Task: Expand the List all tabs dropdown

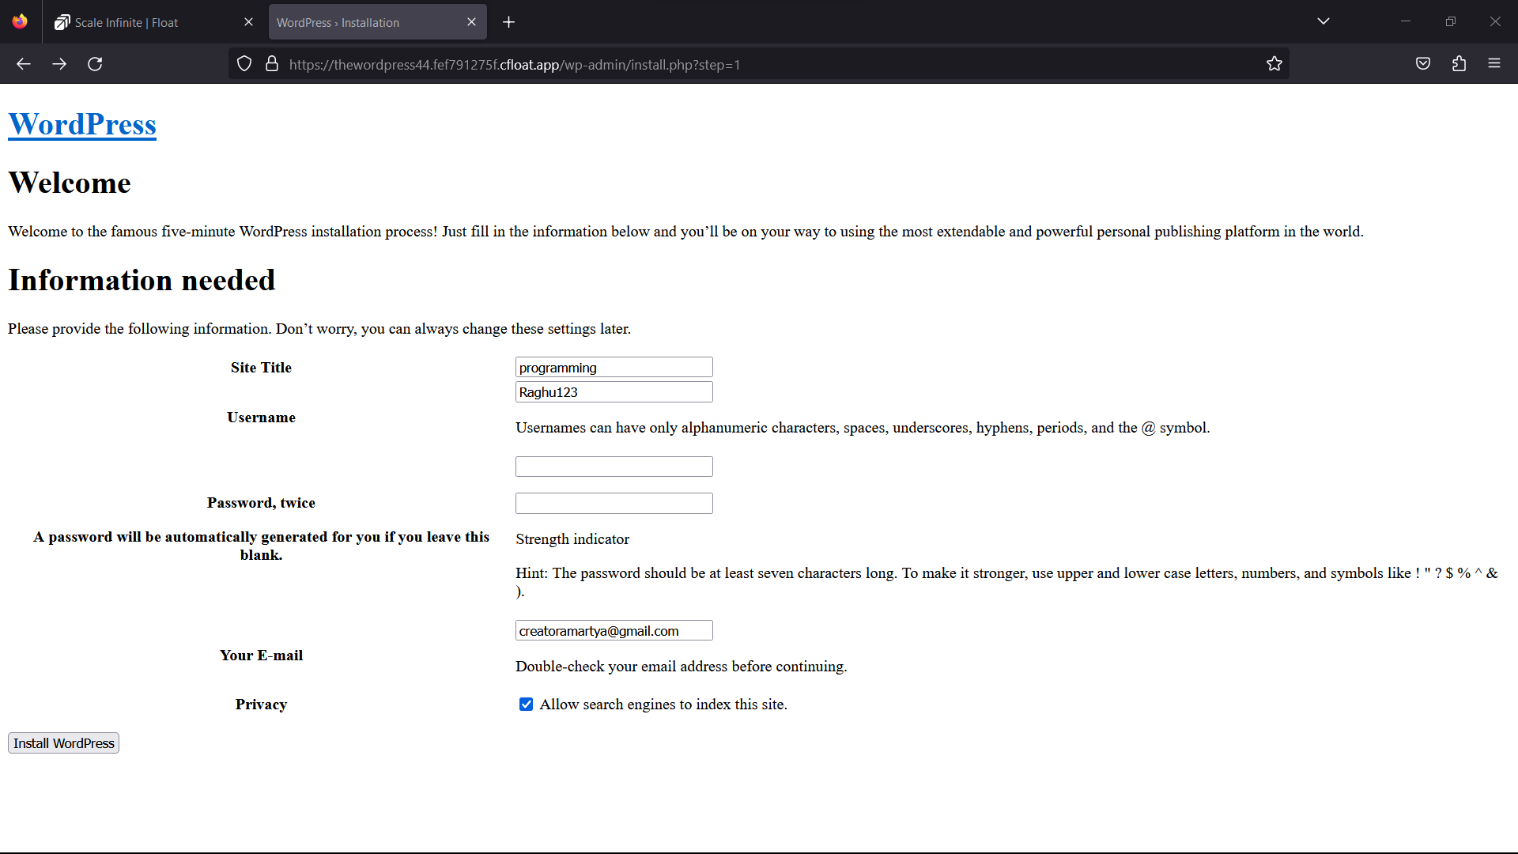Action: coord(1324,21)
